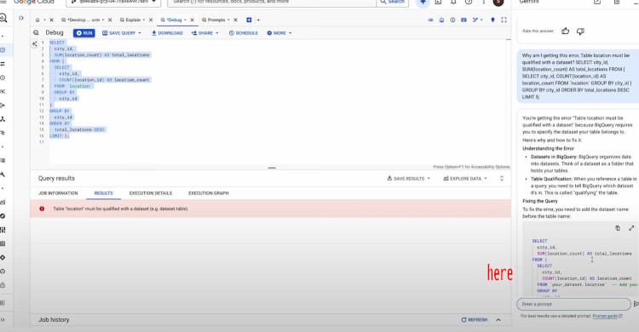Screen dimensions: 639x332
Task: Open the notifications bell
Action: pos(453,2)
